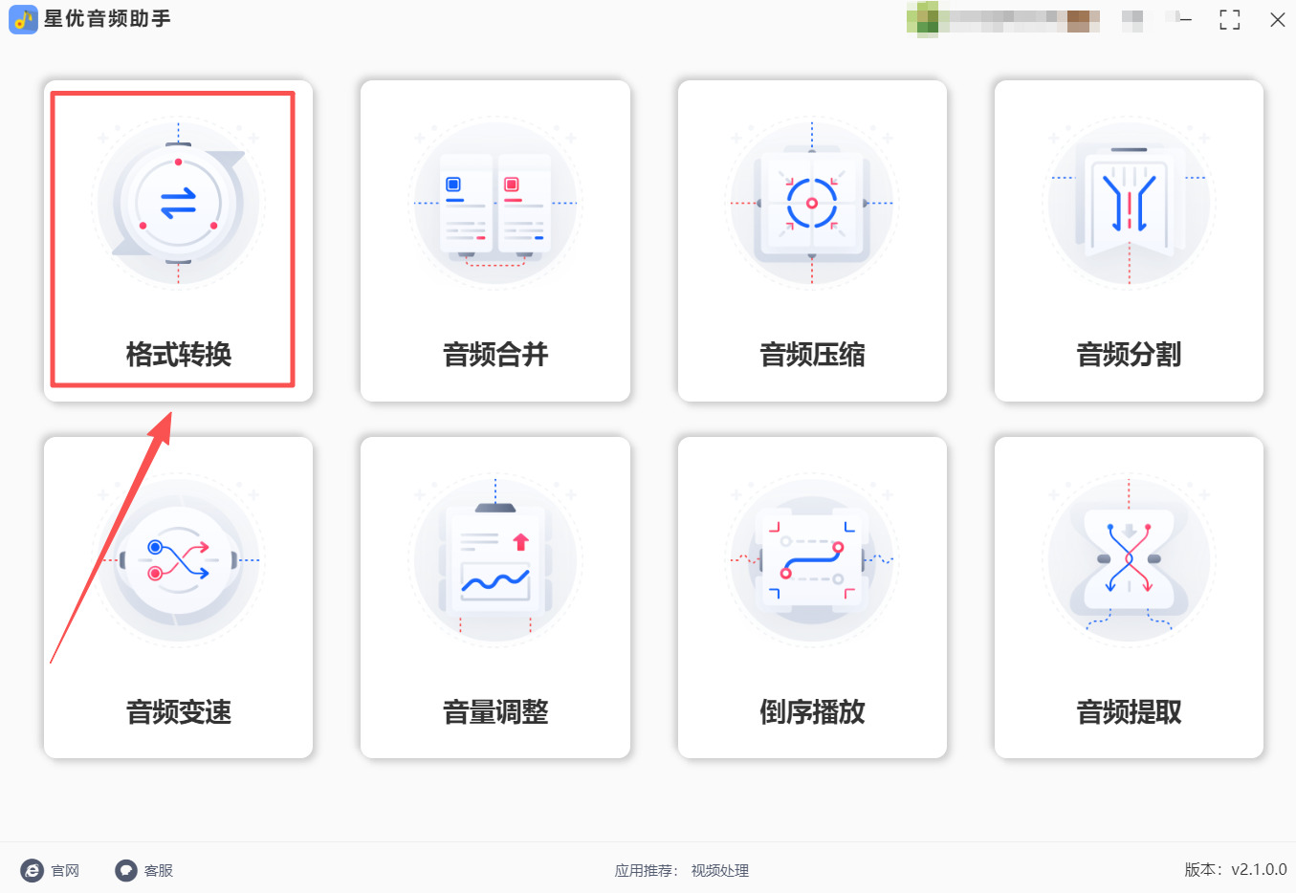1296x893 pixels.
Task: Select the 音频提取 audio extraction icon
Action: click(1129, 560)
